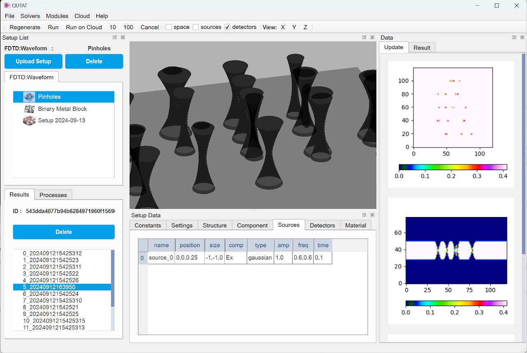This screenshot has width=527, height=353.
Task: Open the Modules menu
Action: pos(57,16)
